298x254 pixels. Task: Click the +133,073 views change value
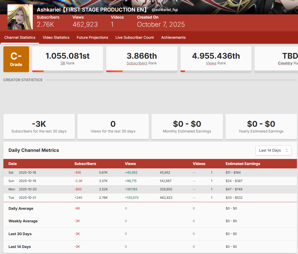point(132,198)
